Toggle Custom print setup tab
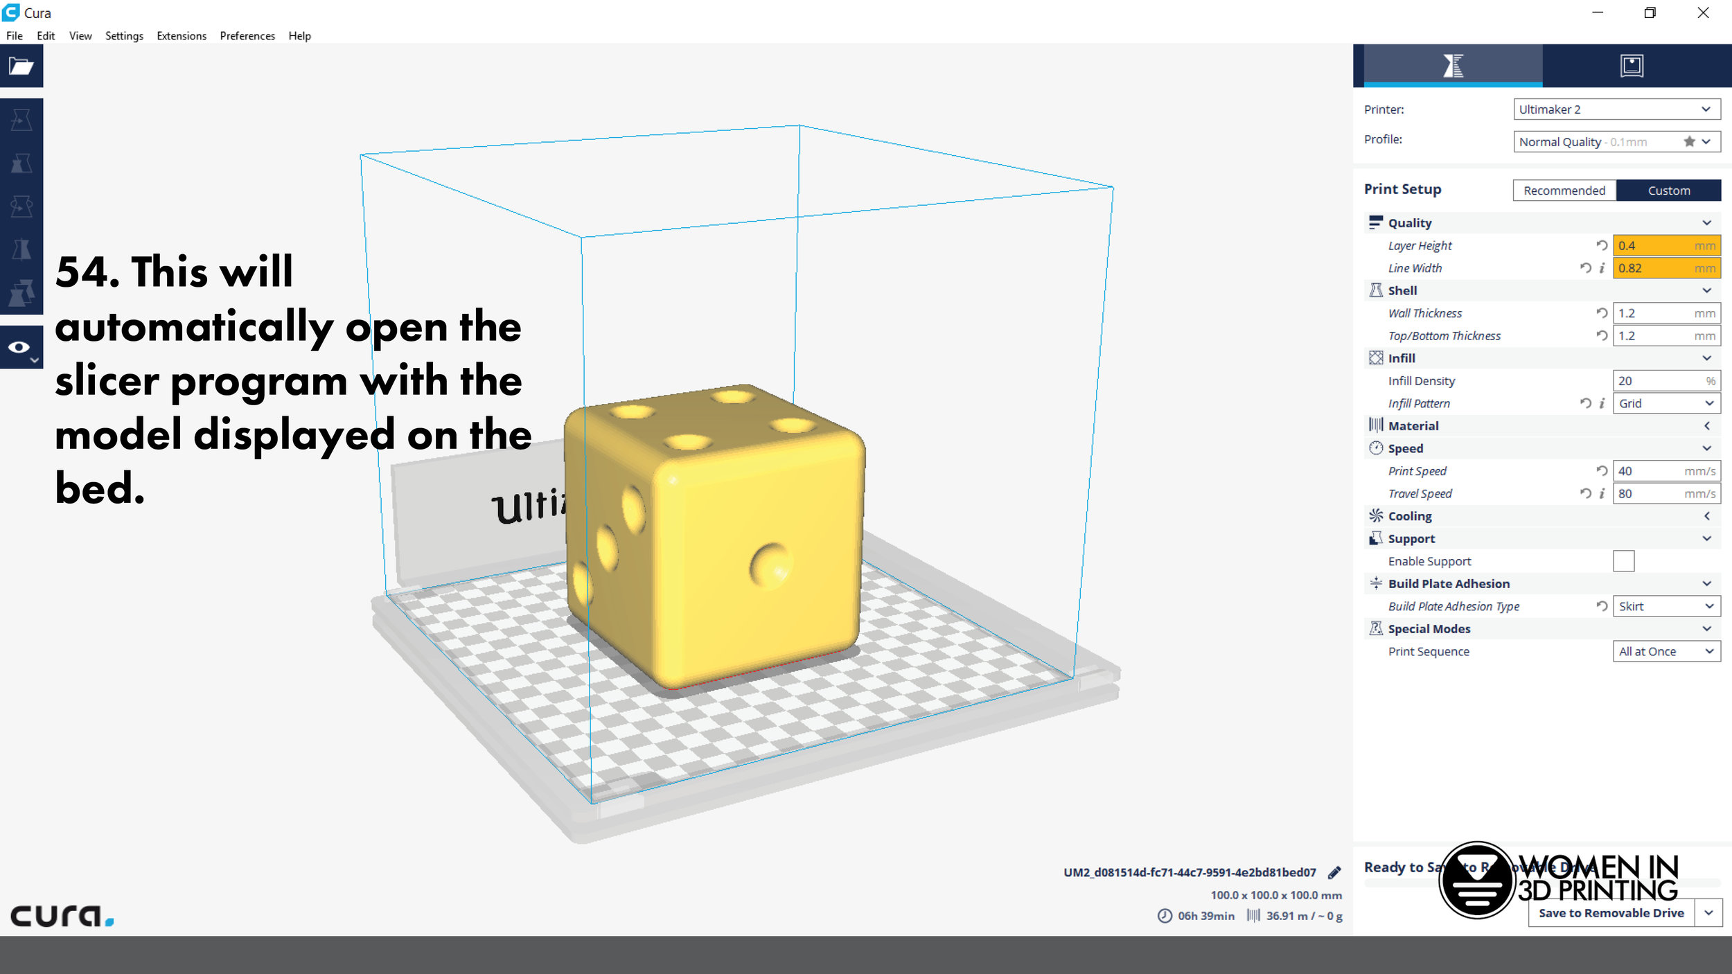This screenshot has height=974, width=1732. pyautogui.click(x=1668, y=189)
